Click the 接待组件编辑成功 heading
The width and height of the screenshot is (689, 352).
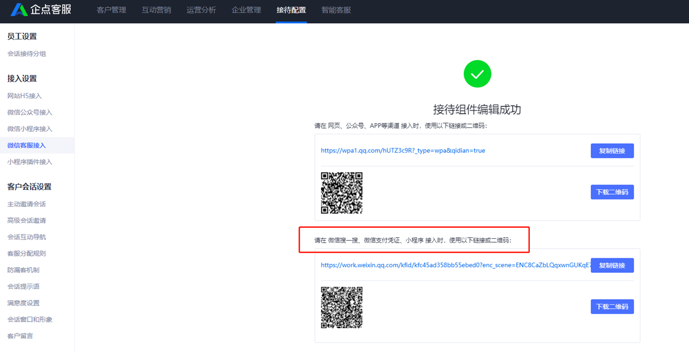pos(477,110)
